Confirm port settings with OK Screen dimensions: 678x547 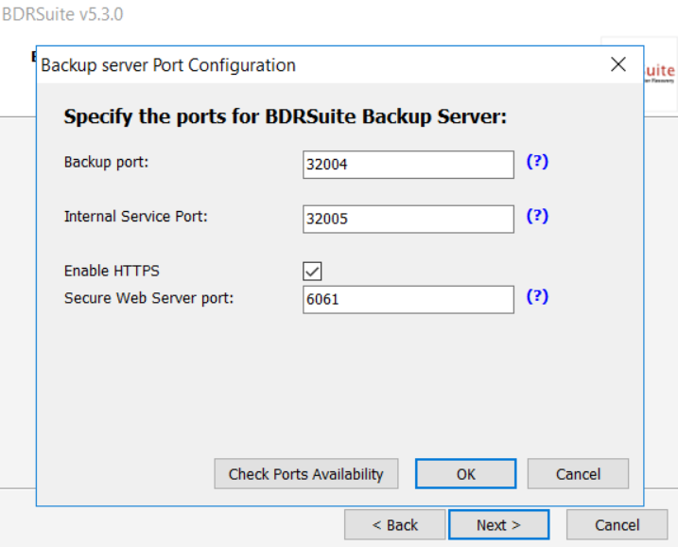[465, 474]
